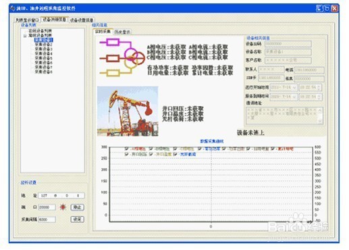Click the yellow C-phase breaker box symbol

tap(113, 73)
